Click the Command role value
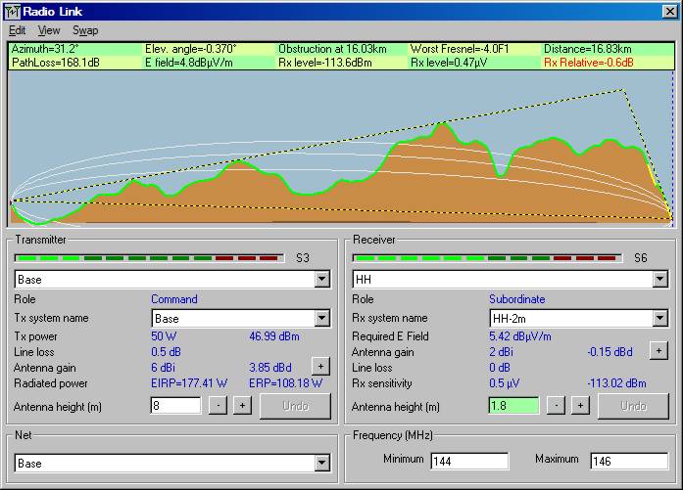This screenshot has height=490, width=683. tap(174, 299)
